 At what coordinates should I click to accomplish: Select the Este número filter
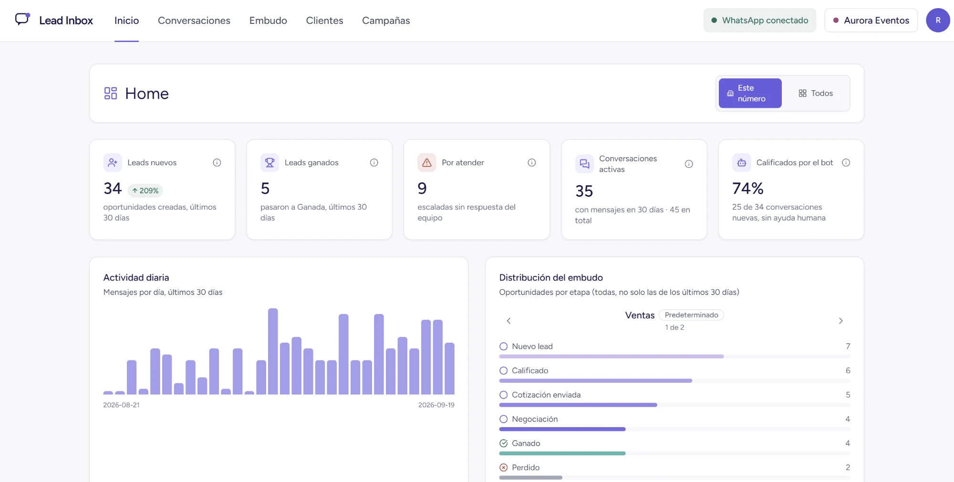coord(750,93)
